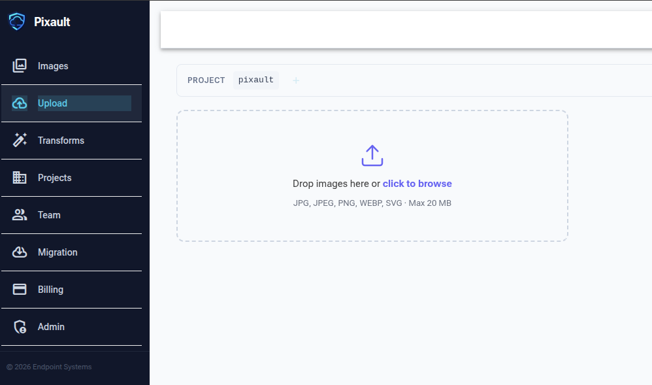
Task: Click the pixault project chip
Action: click(x=255, y=79)
